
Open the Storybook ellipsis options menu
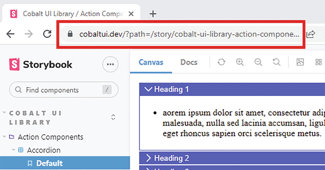tap(110, 64)
